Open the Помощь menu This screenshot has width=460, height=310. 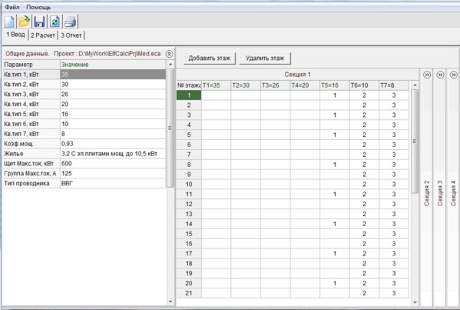[x=38, y=7]
